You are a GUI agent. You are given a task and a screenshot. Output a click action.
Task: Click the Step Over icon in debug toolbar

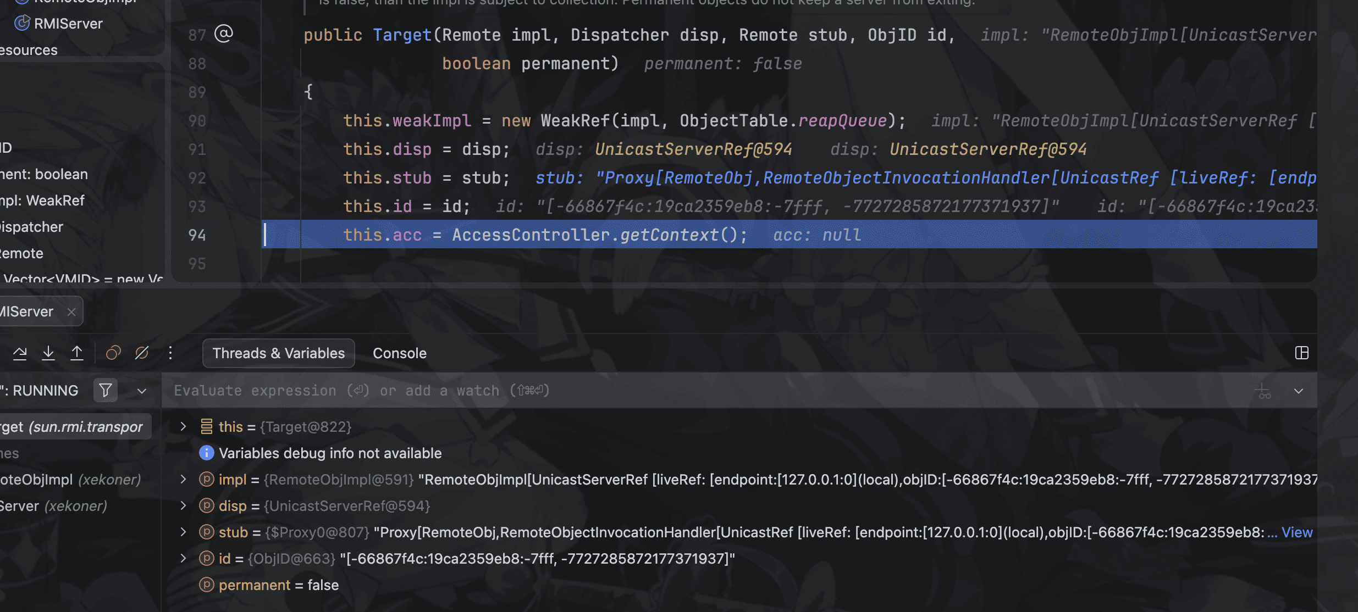(x=20, y=353)
